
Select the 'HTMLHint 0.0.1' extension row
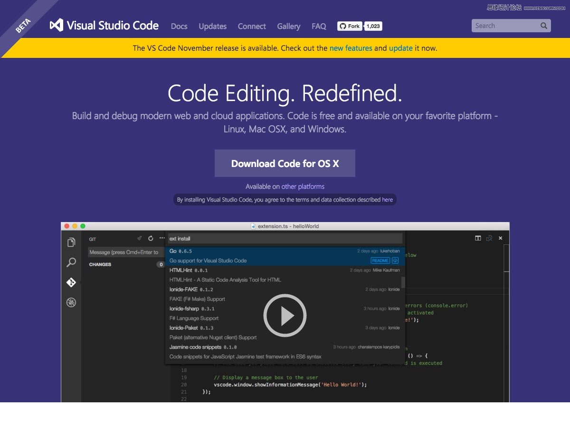coord(284,275)
